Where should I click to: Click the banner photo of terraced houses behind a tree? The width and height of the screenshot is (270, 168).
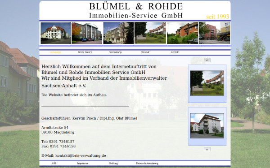(150, 33)
